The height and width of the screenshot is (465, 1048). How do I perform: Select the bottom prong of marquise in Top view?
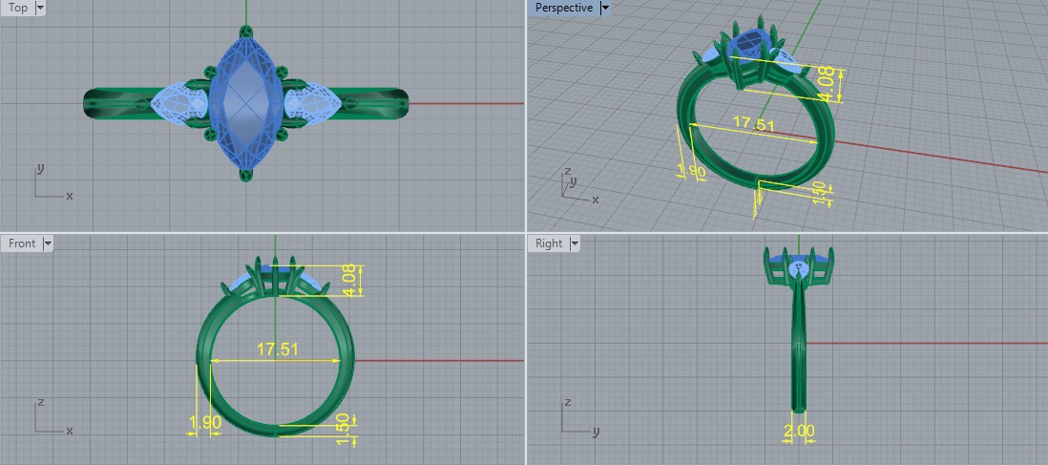246,176
